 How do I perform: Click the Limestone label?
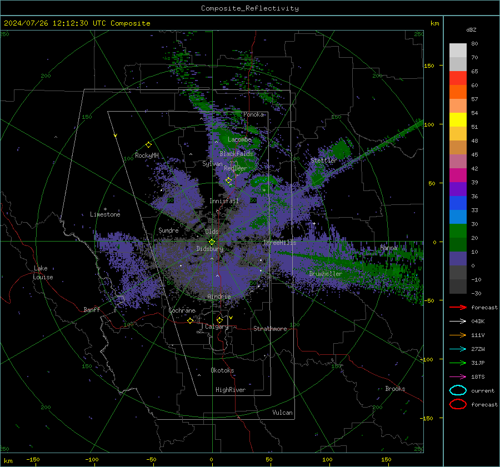click(x=105, y=214)
